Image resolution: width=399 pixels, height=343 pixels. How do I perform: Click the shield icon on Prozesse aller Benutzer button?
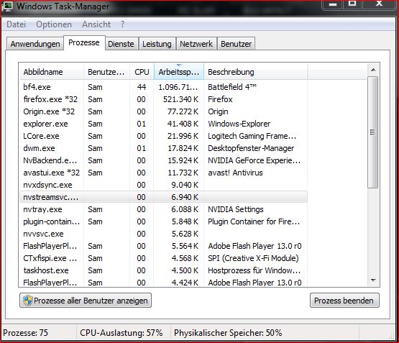click(28, 301)
